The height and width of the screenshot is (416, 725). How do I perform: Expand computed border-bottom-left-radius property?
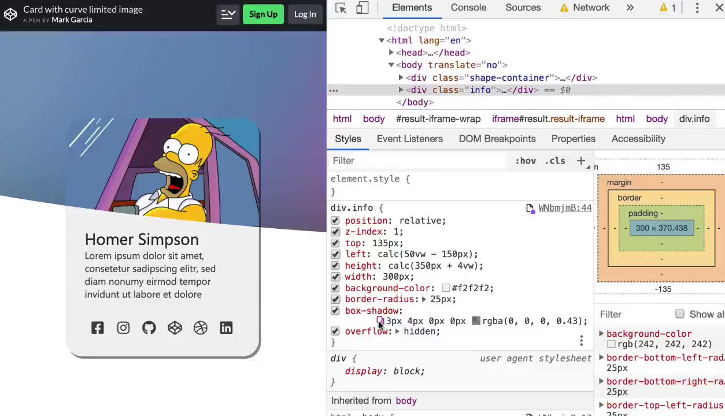601,358
